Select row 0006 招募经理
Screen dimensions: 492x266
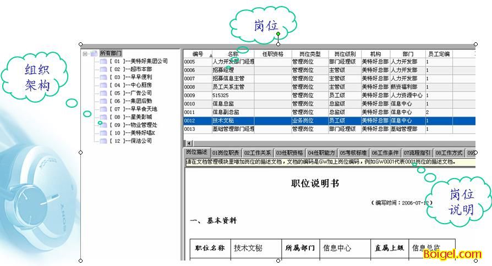pyautogui.click(x=329, y=70)
